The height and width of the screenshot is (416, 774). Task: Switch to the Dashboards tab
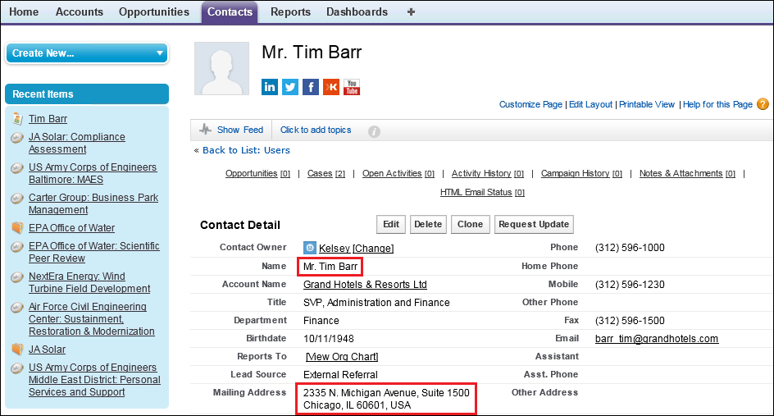(357, 11)
